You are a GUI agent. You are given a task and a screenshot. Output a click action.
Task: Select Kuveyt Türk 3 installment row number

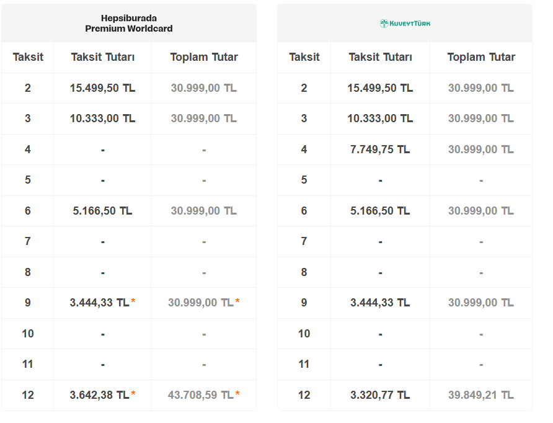tap(304, 118)
